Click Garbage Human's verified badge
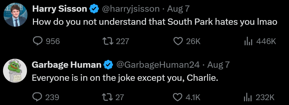 tap(108, 65)
